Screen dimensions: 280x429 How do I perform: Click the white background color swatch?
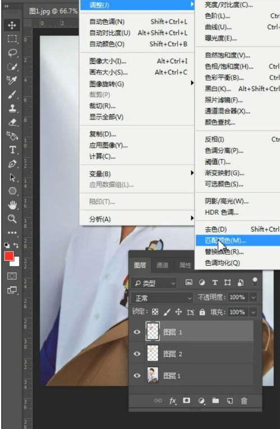pos(16,263)
